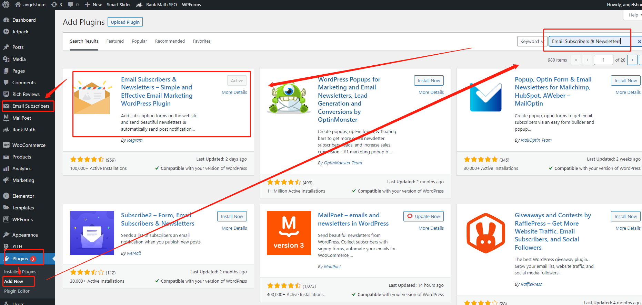Screen dimensions: 642x305
Task: Click the Elementor sidebar icon
Action: coord(6,196)
